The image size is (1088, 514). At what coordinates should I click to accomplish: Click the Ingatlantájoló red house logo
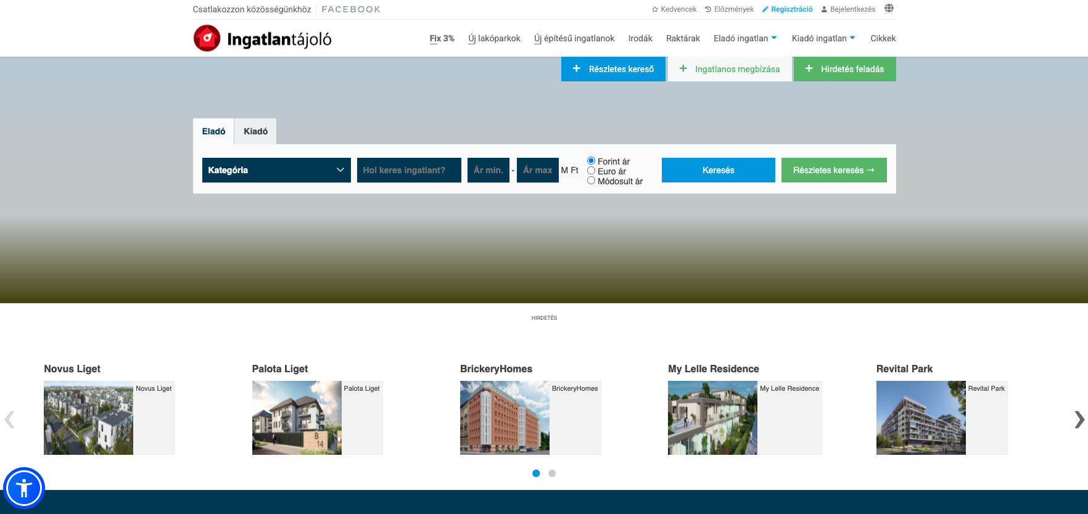pos(207,38)
